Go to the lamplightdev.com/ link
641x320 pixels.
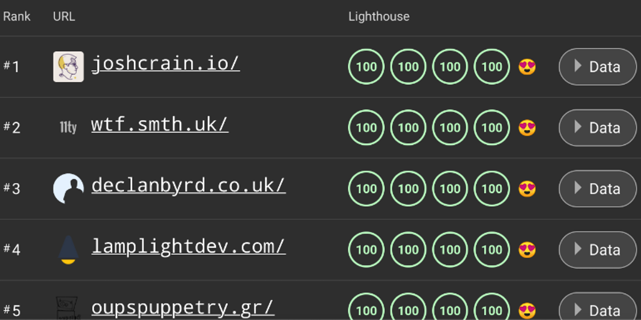[x=188, y=246]
